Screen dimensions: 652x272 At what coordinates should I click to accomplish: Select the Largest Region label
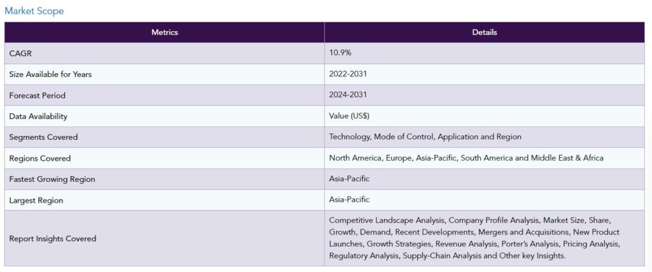point(36,201)
